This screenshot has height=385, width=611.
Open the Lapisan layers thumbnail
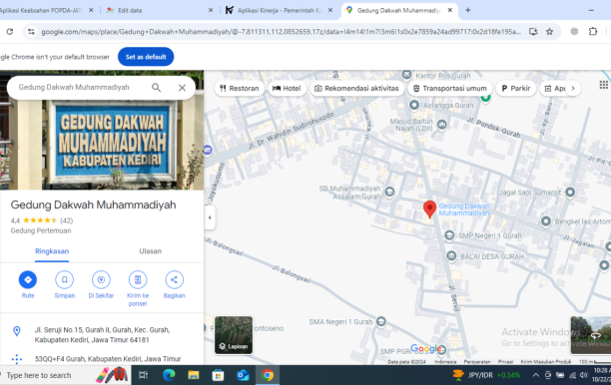point(234,335)
